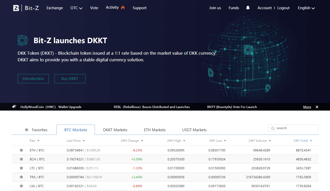Click the DKKT token logo beside headline
The height and width of the screenshot is (191, 330).
[x=23, y=40]
